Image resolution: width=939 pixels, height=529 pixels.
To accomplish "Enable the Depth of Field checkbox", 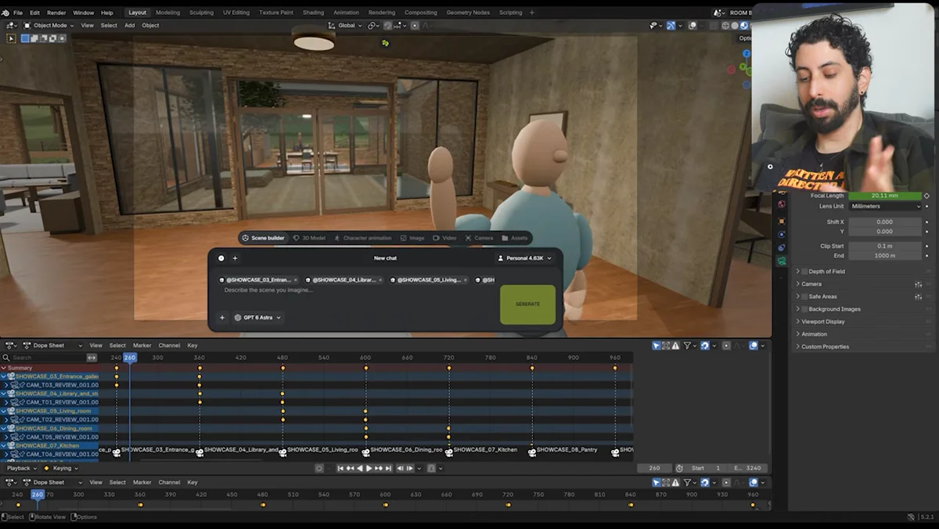I will (804, 272).
